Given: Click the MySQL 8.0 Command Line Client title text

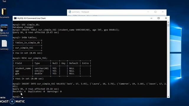Looking at the screenshot, I should click(31, 18).
